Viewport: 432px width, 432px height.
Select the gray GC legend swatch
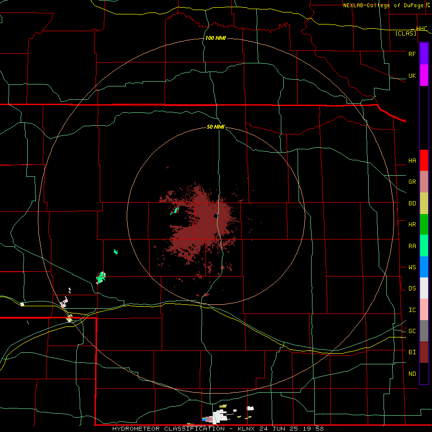(x=424, y=331)
